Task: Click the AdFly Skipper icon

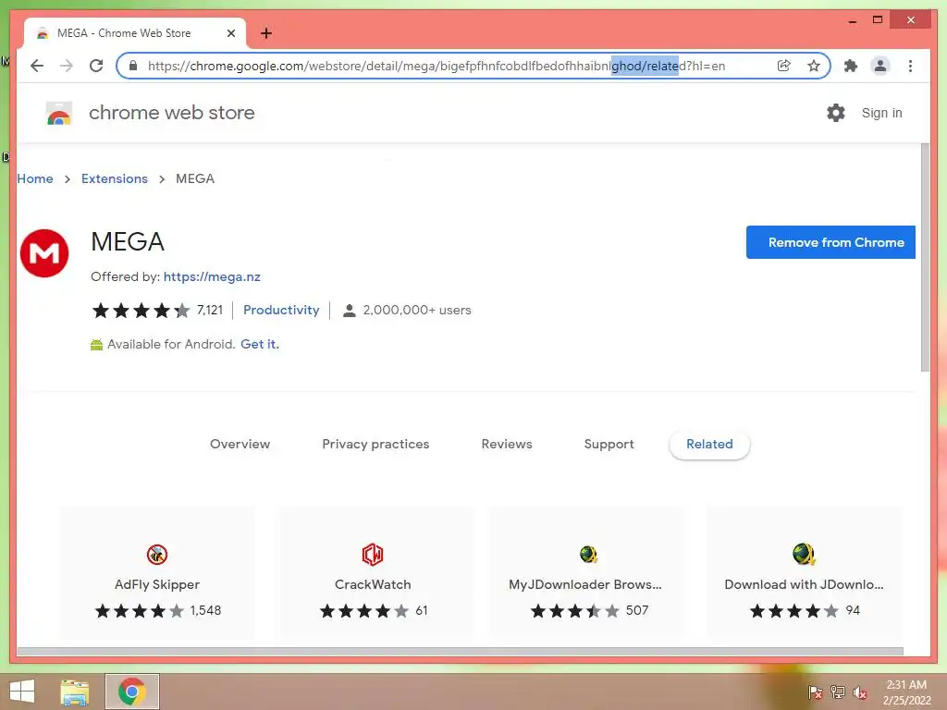Action: pos(157,555)
